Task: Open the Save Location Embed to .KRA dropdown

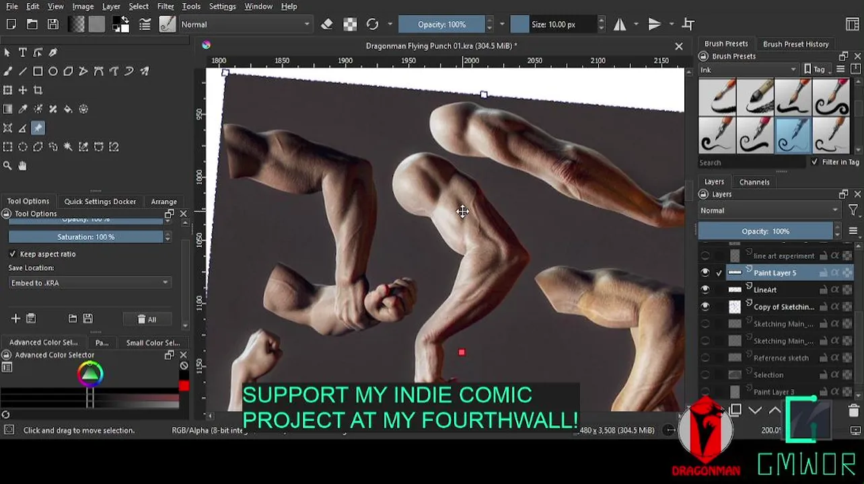Action: coord(89,283)
